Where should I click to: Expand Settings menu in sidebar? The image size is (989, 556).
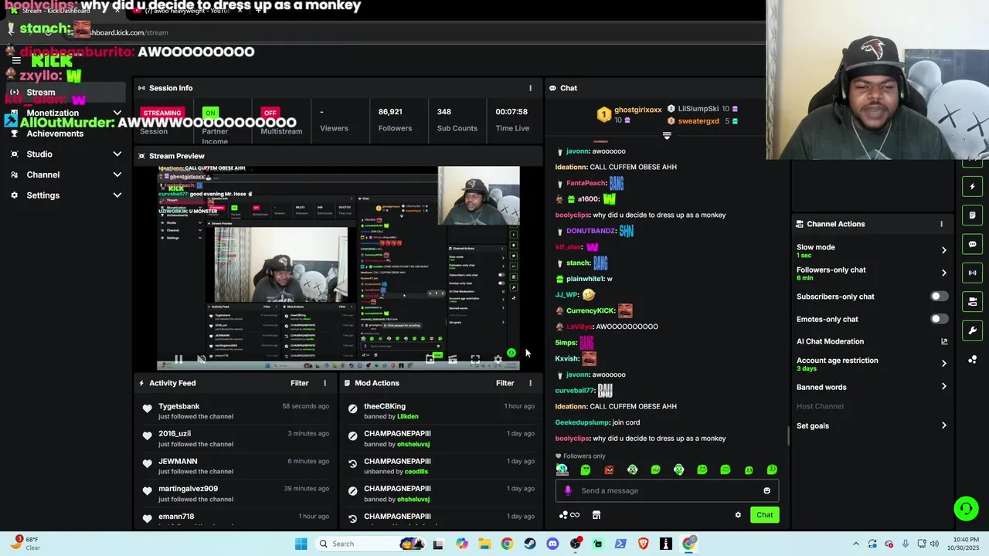point(117,195)
